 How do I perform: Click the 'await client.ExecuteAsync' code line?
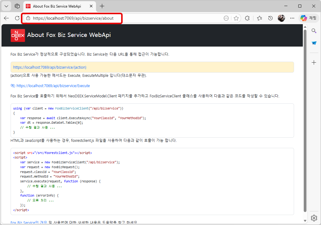coord(83,118)
